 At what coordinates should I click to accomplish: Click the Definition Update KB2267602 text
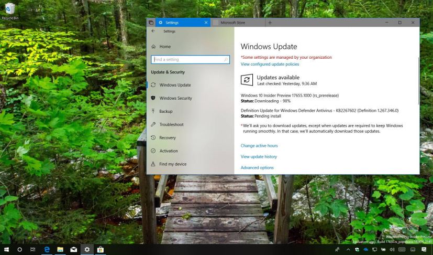click(x=319, y=111)
